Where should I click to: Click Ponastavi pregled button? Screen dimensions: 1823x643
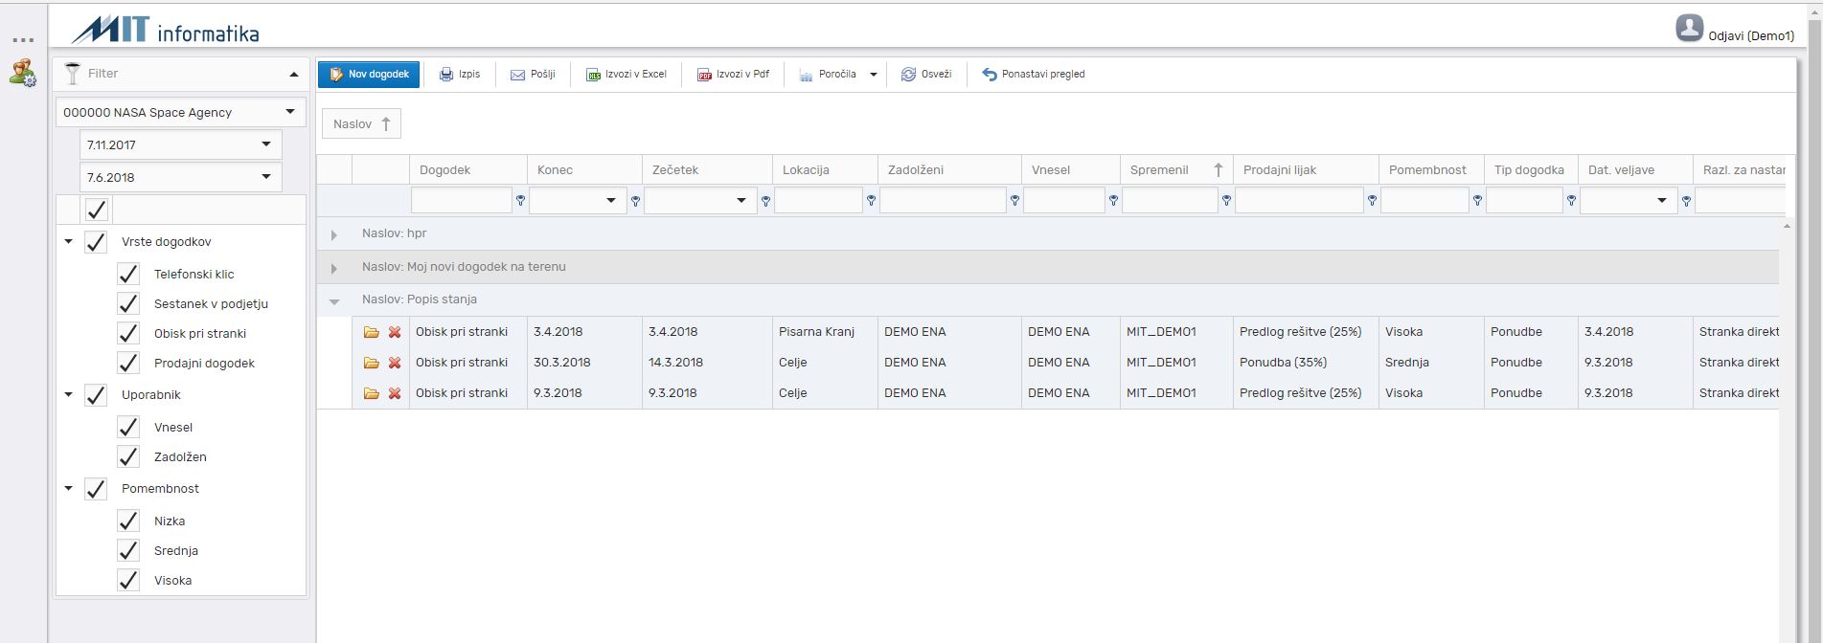[x=1034, y=74]
